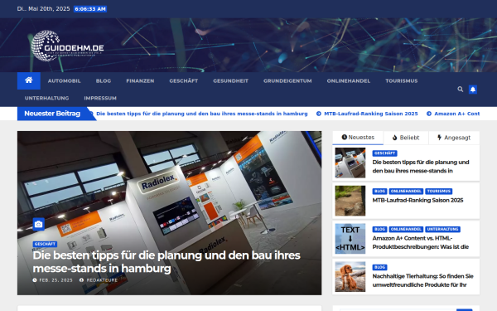Open featured article headline on messe-stands

pos(166,262)
